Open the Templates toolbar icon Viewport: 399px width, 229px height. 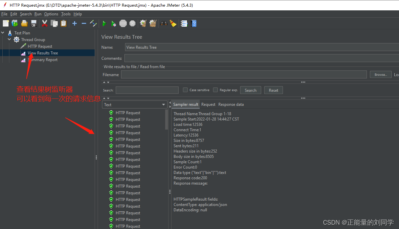15,24
